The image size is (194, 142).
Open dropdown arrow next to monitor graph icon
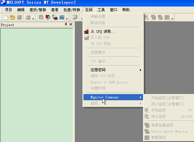67,19
